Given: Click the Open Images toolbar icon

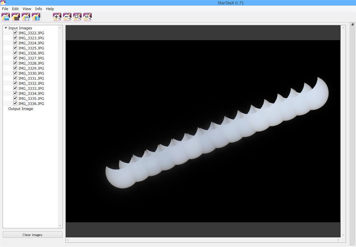Looking at the screenshot, I should (6, 17).
